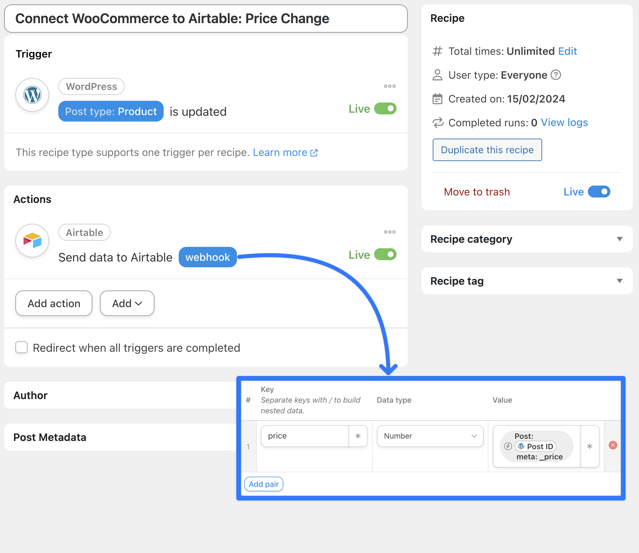
Task: Turn off the Airtable action Live toggle
Action: tap(385, 254)
